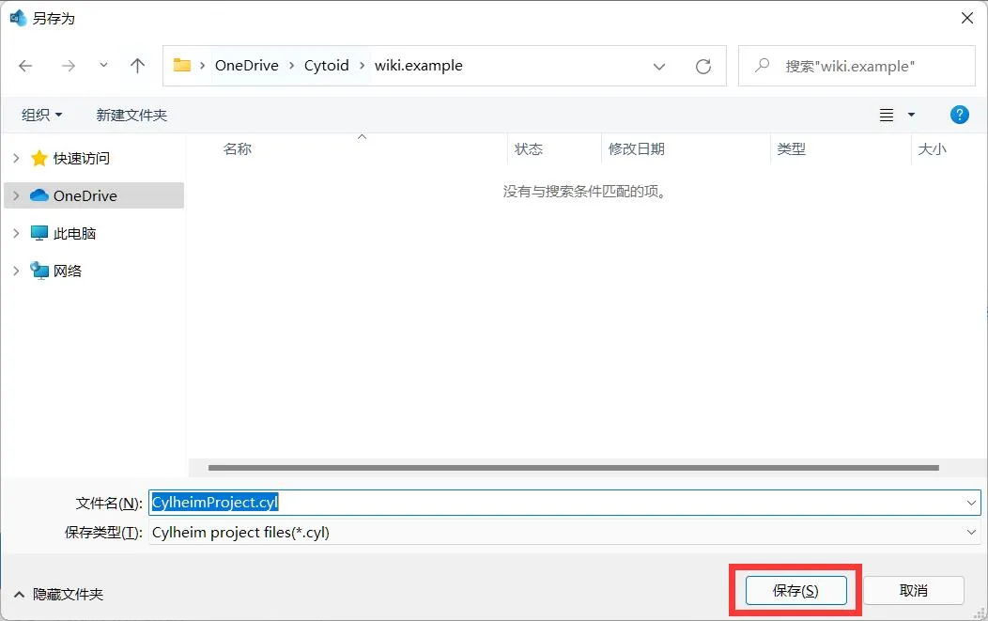Collapse panel with 隐藏文件夹
The width and height of the screenshot is (988, 621).
58,594
